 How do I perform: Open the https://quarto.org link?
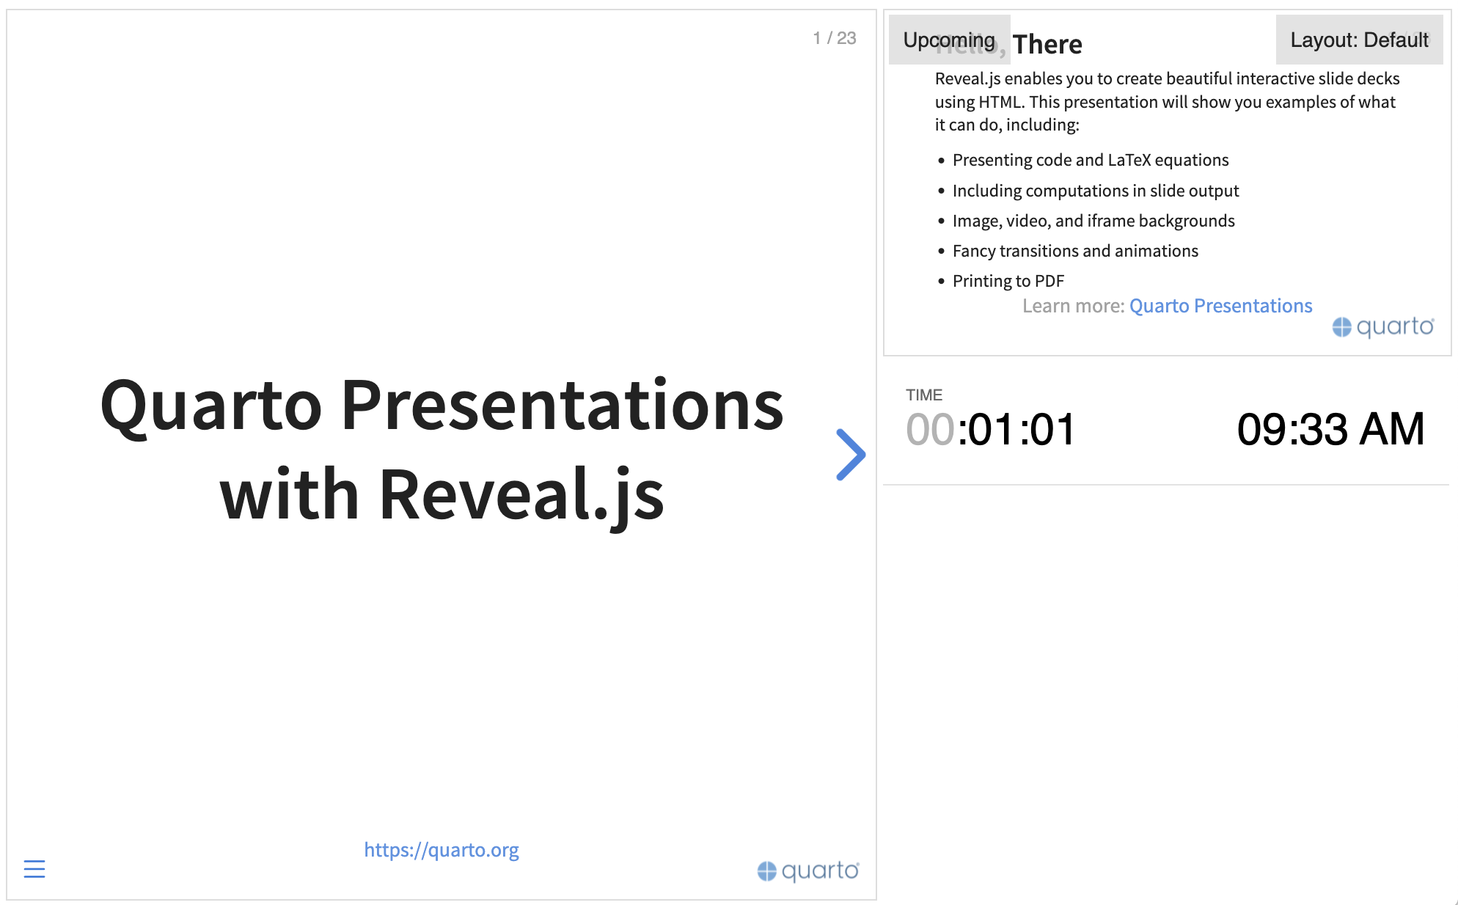click(x=442, y=849)
